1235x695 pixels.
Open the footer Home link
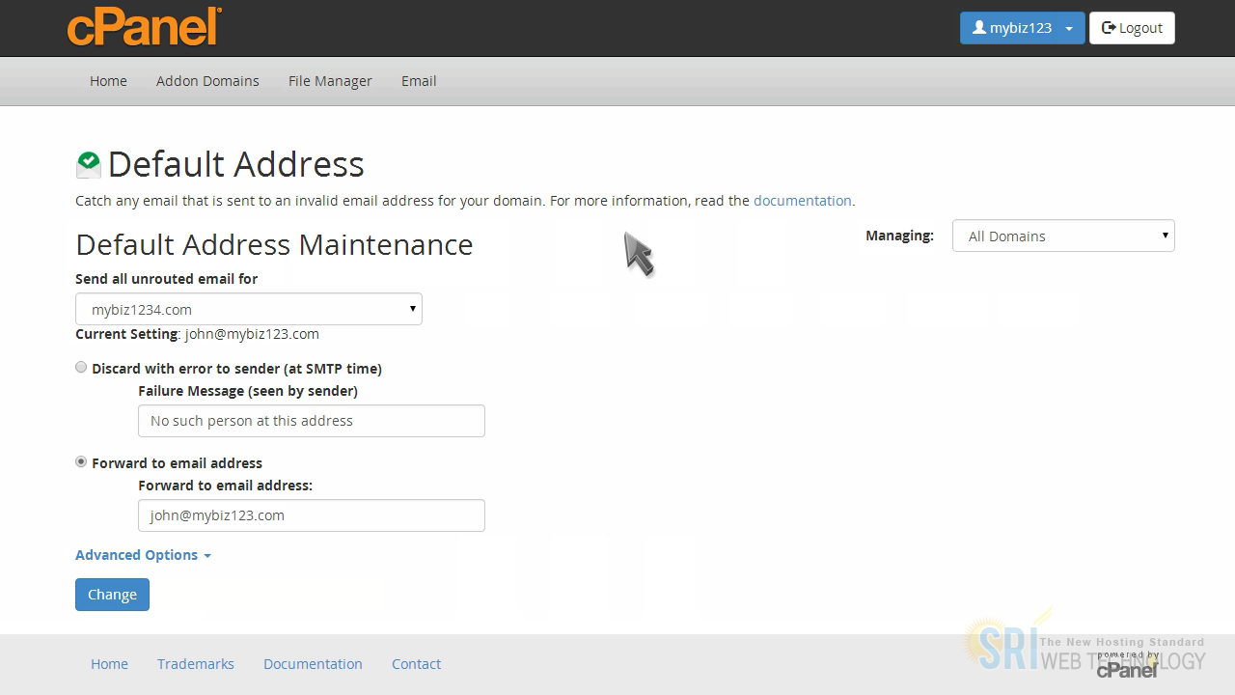tap(109, 664)
